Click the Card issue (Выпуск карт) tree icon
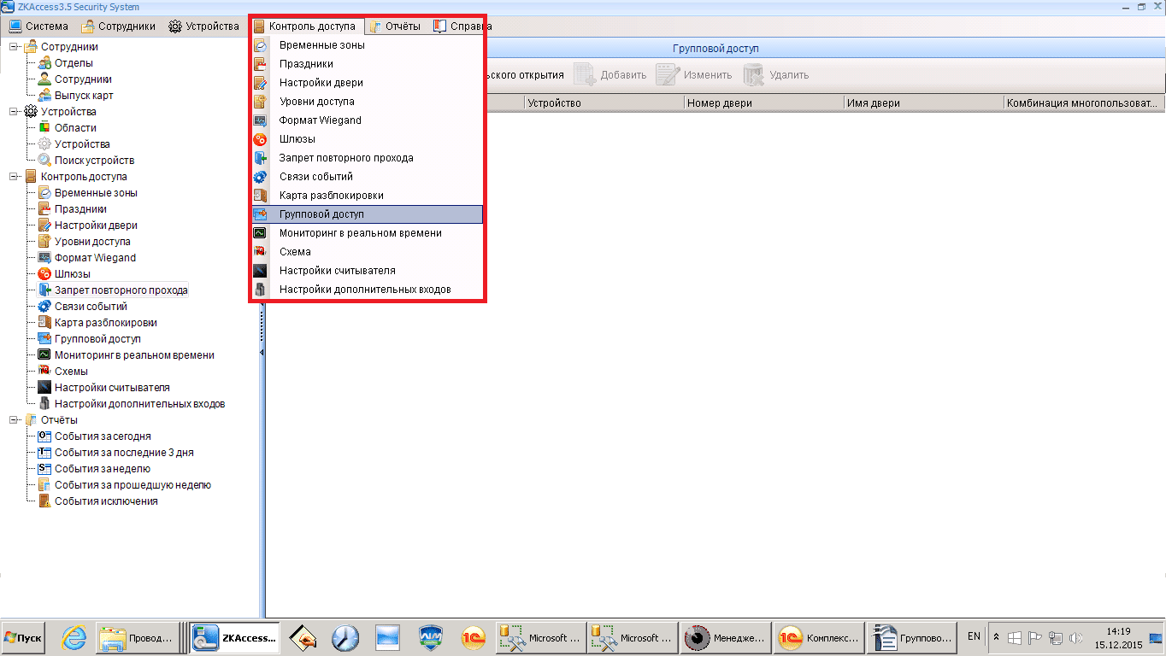Image resolution: width=1166 pixels, height=656 pixels. click(45, 96)
